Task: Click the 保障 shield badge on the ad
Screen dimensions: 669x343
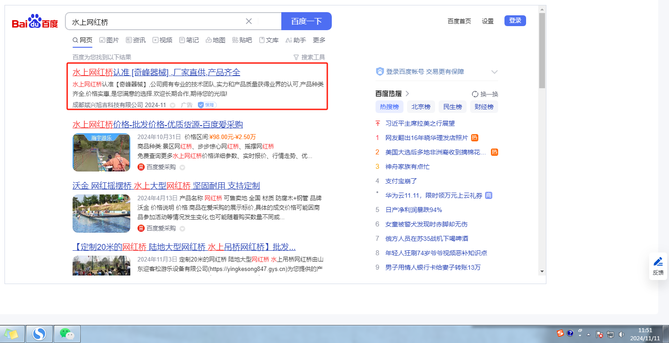Action: [x=207, y=105]
